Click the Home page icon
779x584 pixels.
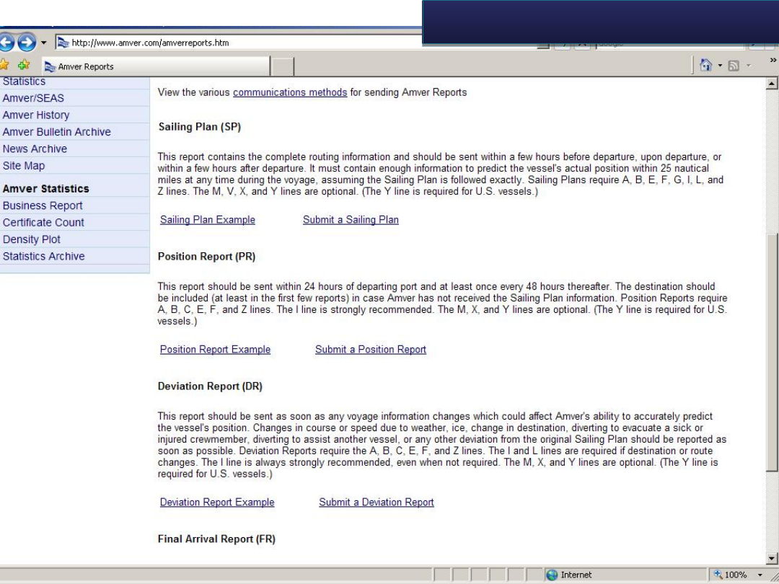[x=706, y=66]
